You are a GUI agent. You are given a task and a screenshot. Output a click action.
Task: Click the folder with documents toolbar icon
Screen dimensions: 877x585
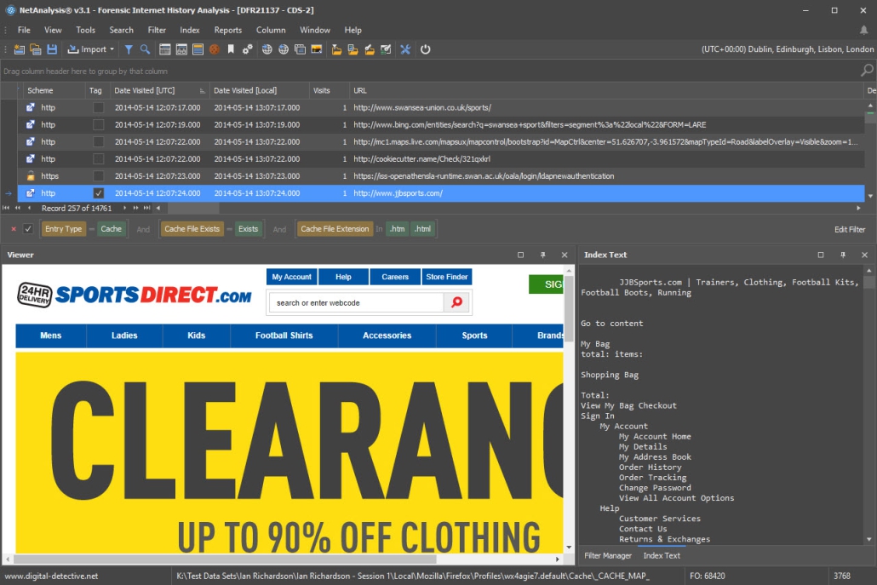click(x=353, y=49)
